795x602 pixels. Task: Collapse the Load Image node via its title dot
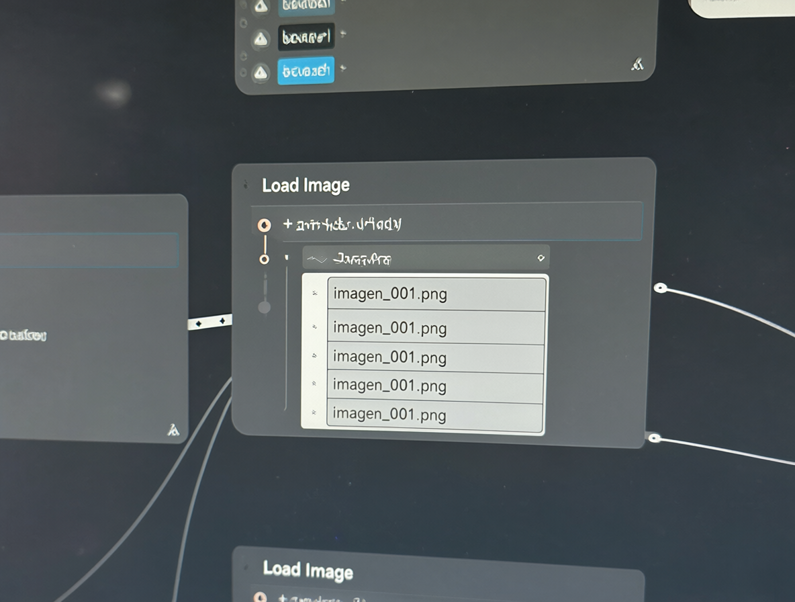246,184
